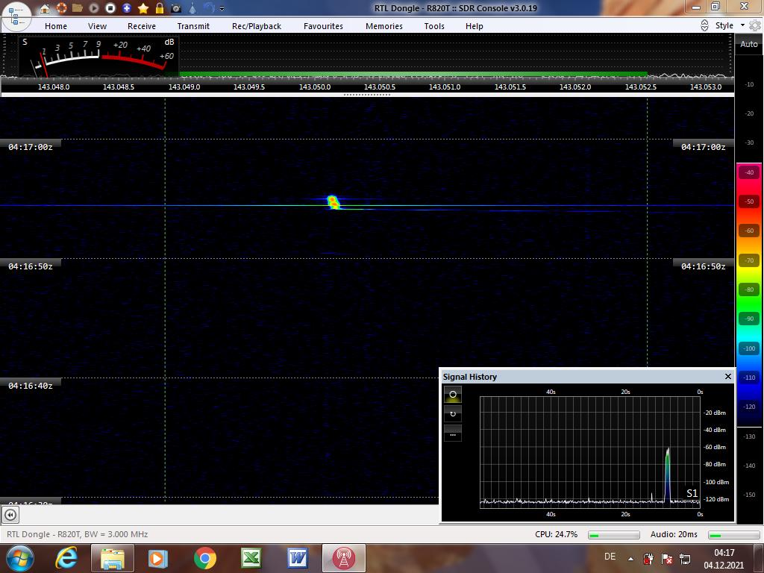This screenshot has width=764, height=573.
Task: Click the left 04:17:00z waterfall time marker
Action: (31, 147)
